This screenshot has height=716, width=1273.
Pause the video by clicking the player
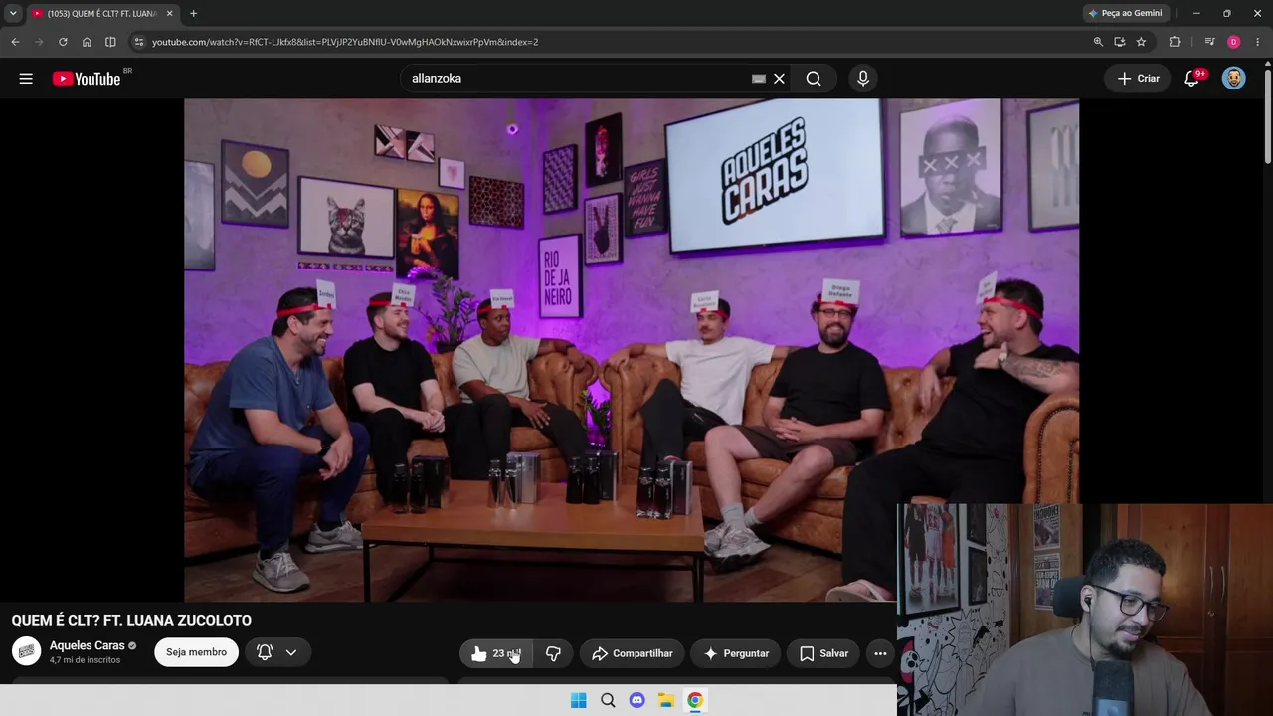(x=632, y=350)
